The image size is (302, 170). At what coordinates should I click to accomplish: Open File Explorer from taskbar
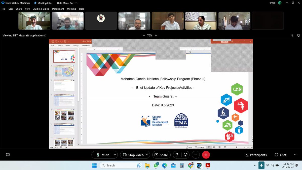(x=147, y=165)
